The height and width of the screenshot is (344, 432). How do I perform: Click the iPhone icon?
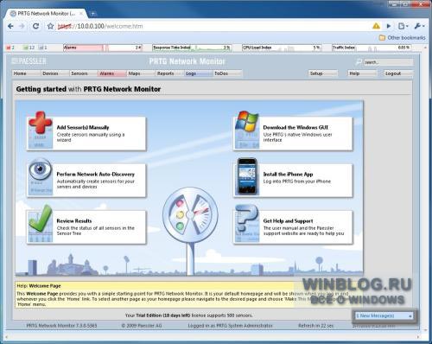pyautogui.click(x=247, y=176)
